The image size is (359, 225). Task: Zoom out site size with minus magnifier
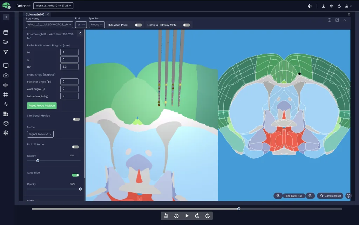point(278,196)
